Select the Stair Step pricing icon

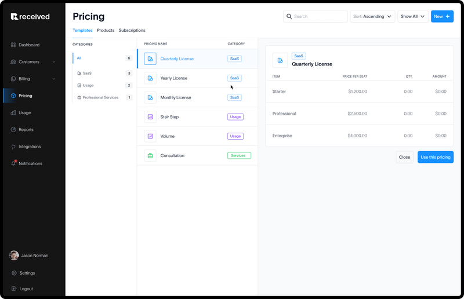[150, 117]
